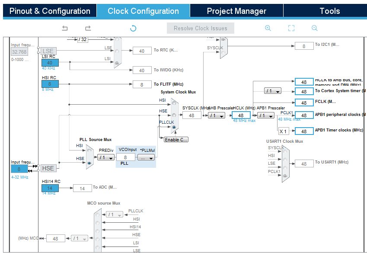This screenshot has height=253, width=367.
Task: Click the HSE oscillator block
Action: point(48,168)
